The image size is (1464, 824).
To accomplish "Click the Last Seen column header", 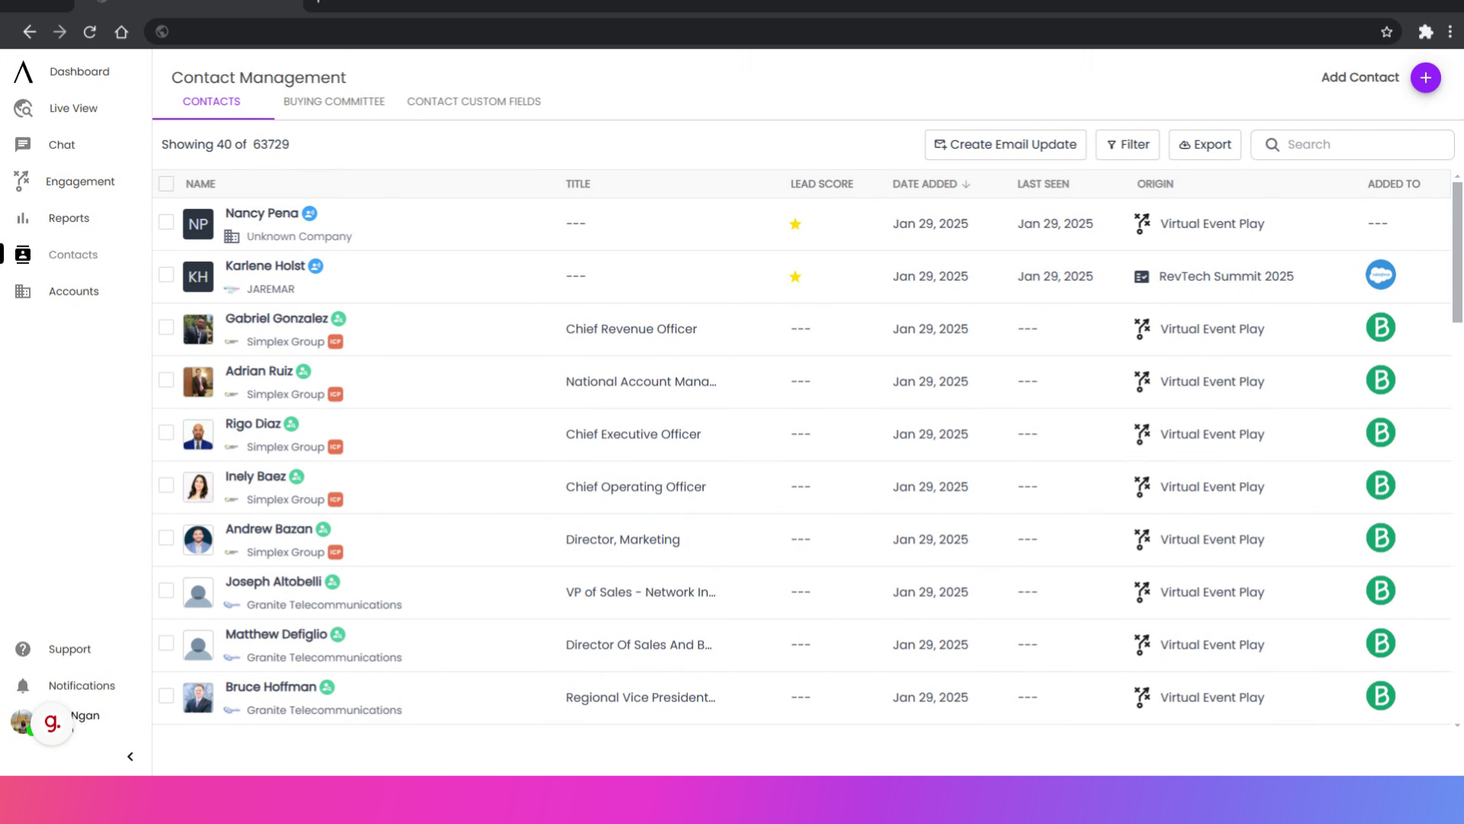I will coord(1043,185).
